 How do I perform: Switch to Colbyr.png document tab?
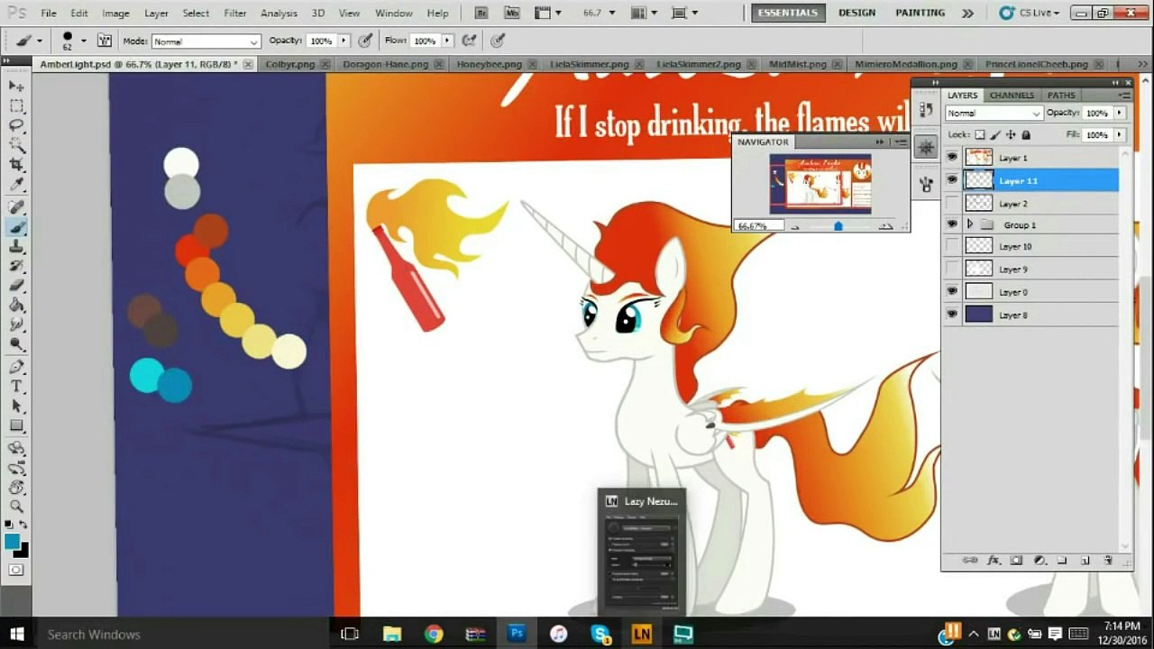[290, 65]
